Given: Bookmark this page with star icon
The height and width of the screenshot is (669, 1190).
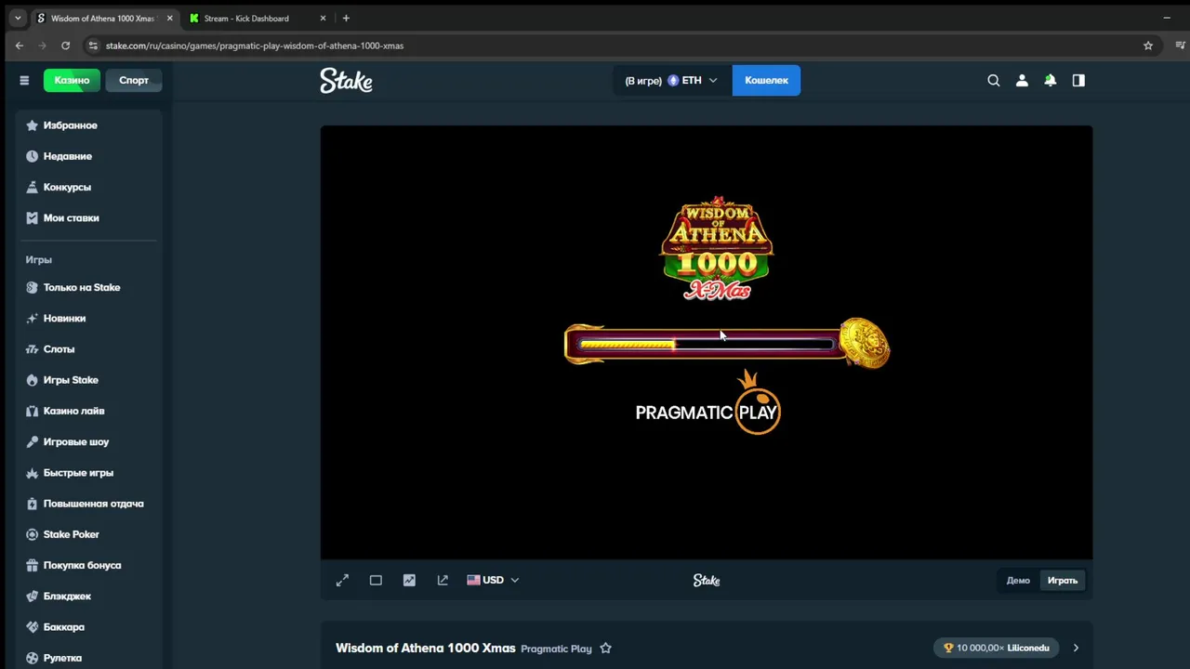Looking at the screenshot, I should point(1148,46).
